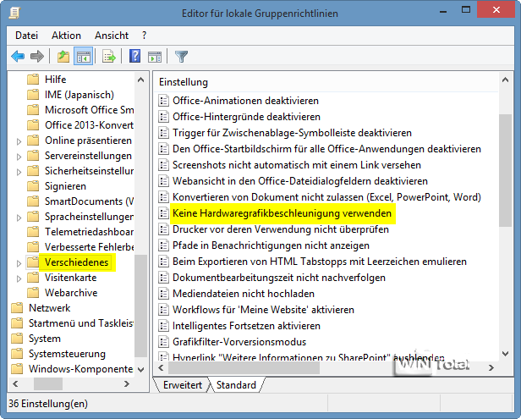Click the folder icon next to Hilfe

pos(33,80)
